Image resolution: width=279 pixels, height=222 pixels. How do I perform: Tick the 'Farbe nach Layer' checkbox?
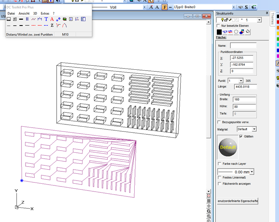click(220, 164)
